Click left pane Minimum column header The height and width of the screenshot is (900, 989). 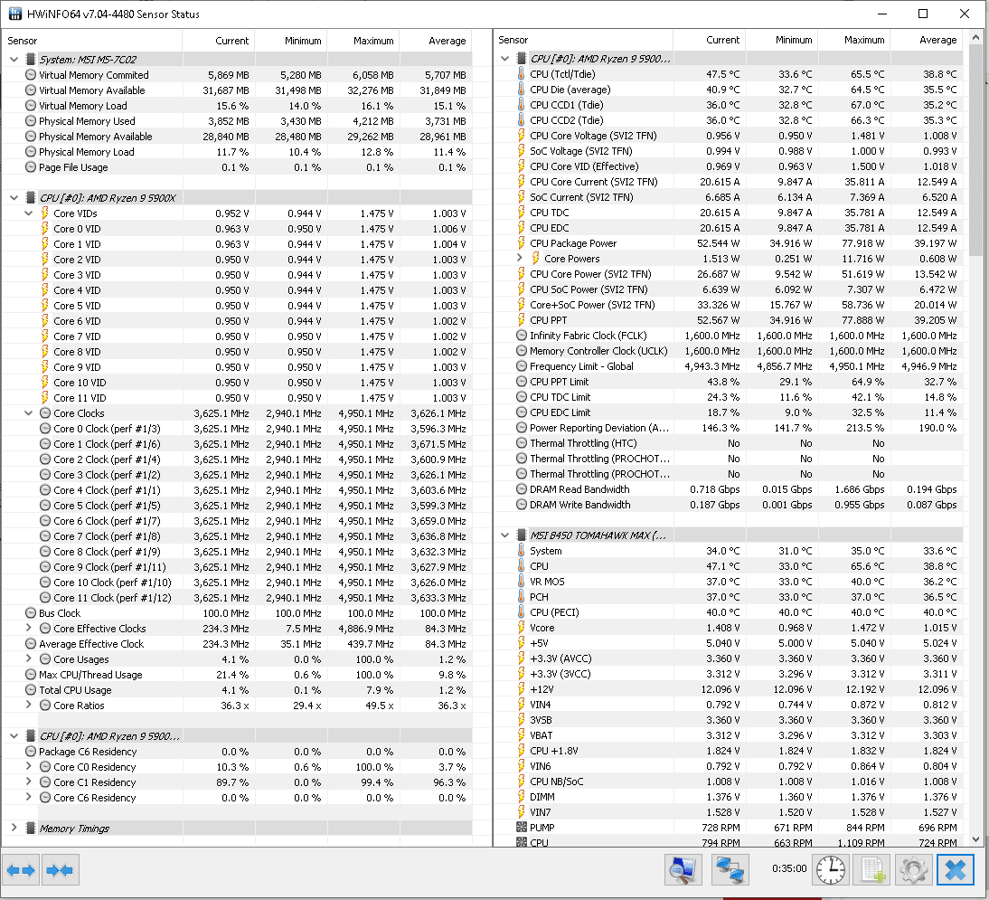291,41
